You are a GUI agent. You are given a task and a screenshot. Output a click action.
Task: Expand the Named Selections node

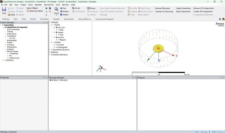click(x=49, y=55)
